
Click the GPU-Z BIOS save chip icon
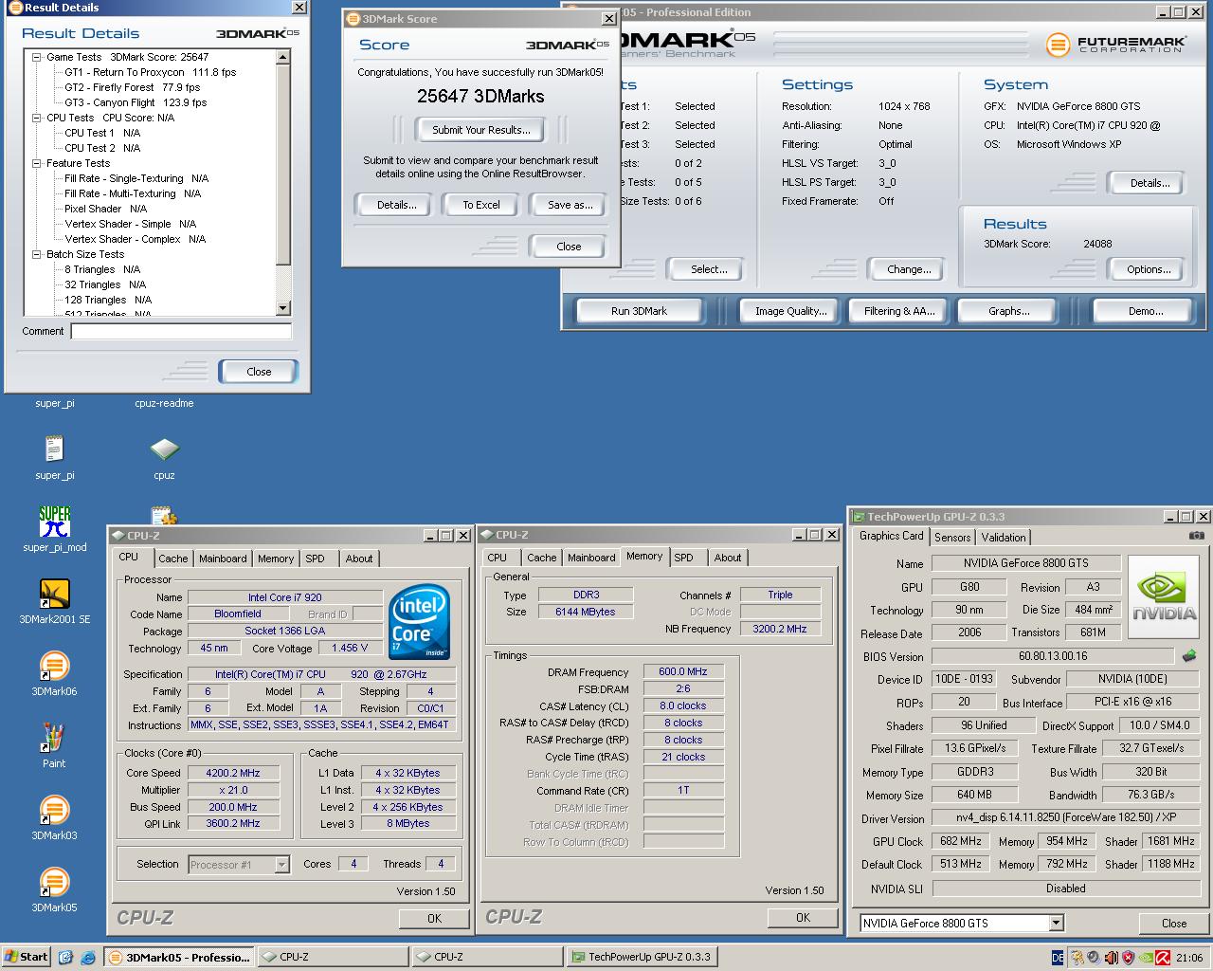[x=1189, y=655]
